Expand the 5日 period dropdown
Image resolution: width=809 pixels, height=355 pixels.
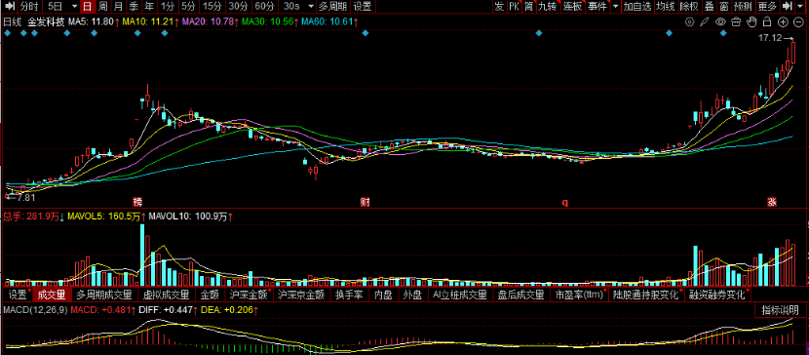[75, 7]
